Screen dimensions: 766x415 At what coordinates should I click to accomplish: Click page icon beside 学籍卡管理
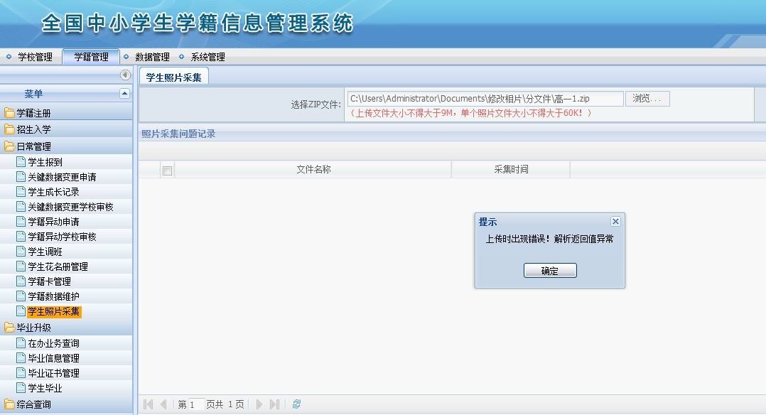[x=21, y=281]
